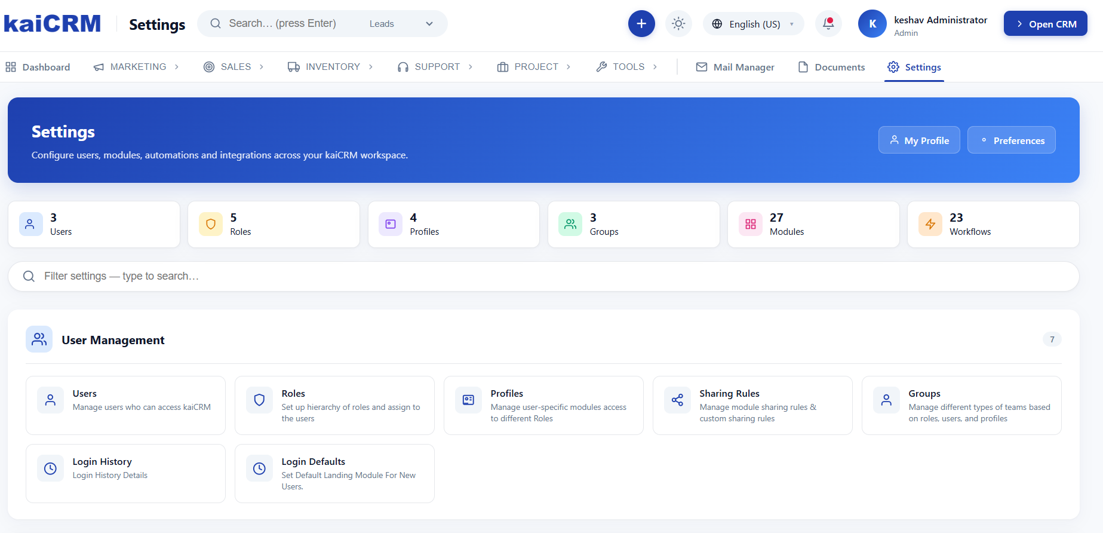Open Preferences

[1012, 140]
